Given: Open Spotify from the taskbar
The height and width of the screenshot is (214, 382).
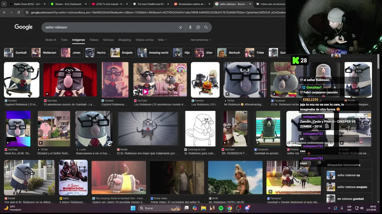Looking at the screenshot, I should pyautogui.click(x=221, y=208).
